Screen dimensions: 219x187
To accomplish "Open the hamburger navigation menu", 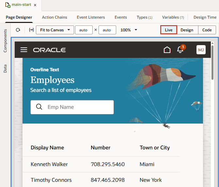I will coord(24,50).
